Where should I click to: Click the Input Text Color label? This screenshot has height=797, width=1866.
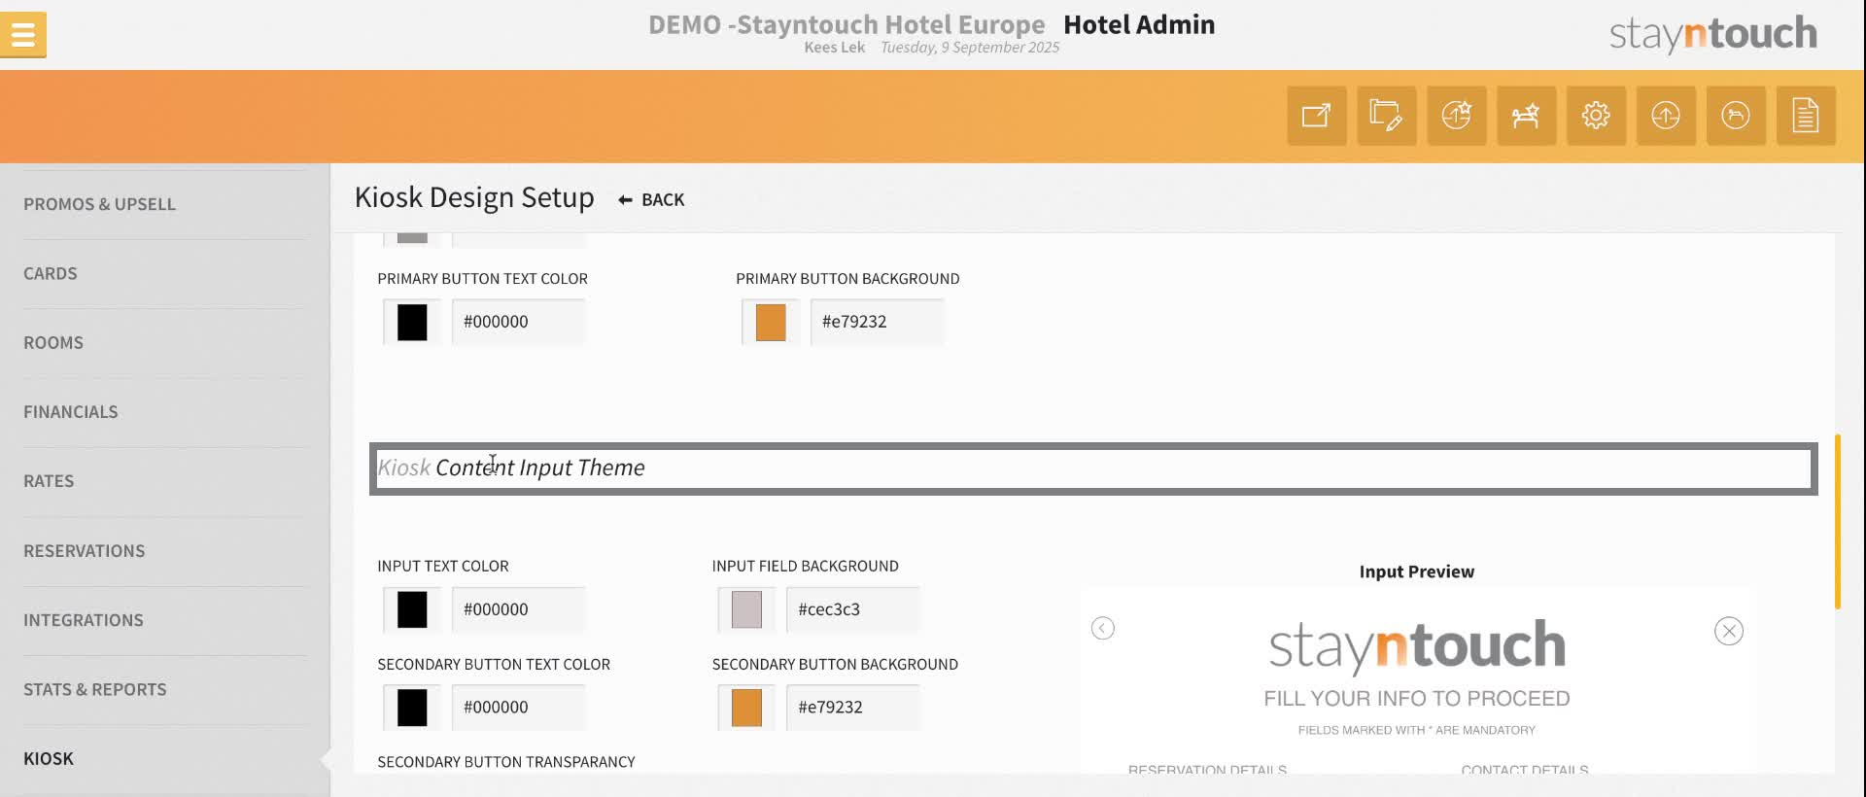443,566
